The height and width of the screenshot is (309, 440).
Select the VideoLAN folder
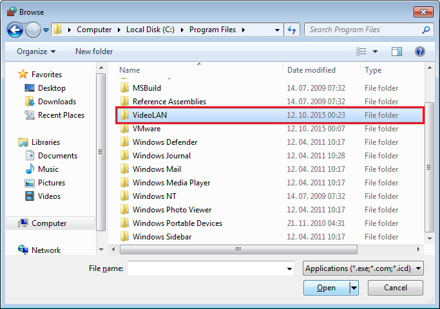click(149, 115)
